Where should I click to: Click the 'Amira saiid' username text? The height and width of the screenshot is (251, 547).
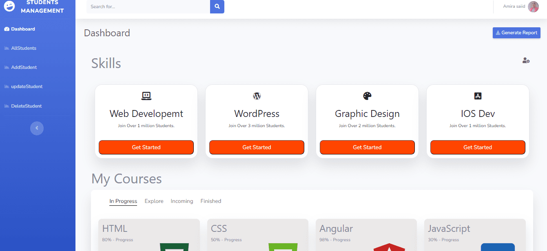tap(514, 7)
